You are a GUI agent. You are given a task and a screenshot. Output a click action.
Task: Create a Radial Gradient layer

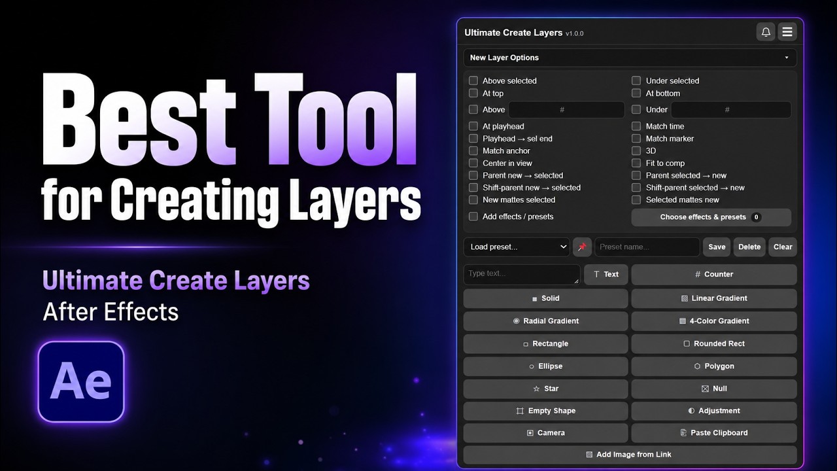click(x=546, y=321)
